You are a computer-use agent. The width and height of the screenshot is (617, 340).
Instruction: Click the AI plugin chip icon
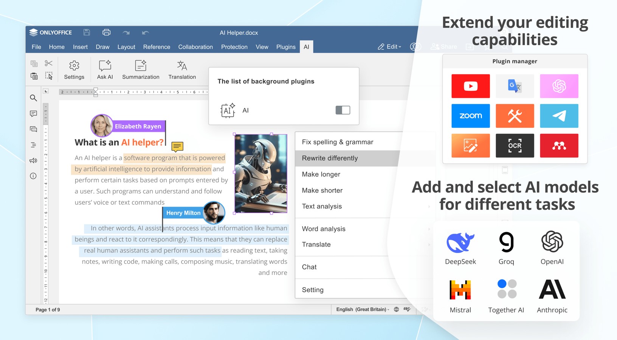[x=228, y=110]
